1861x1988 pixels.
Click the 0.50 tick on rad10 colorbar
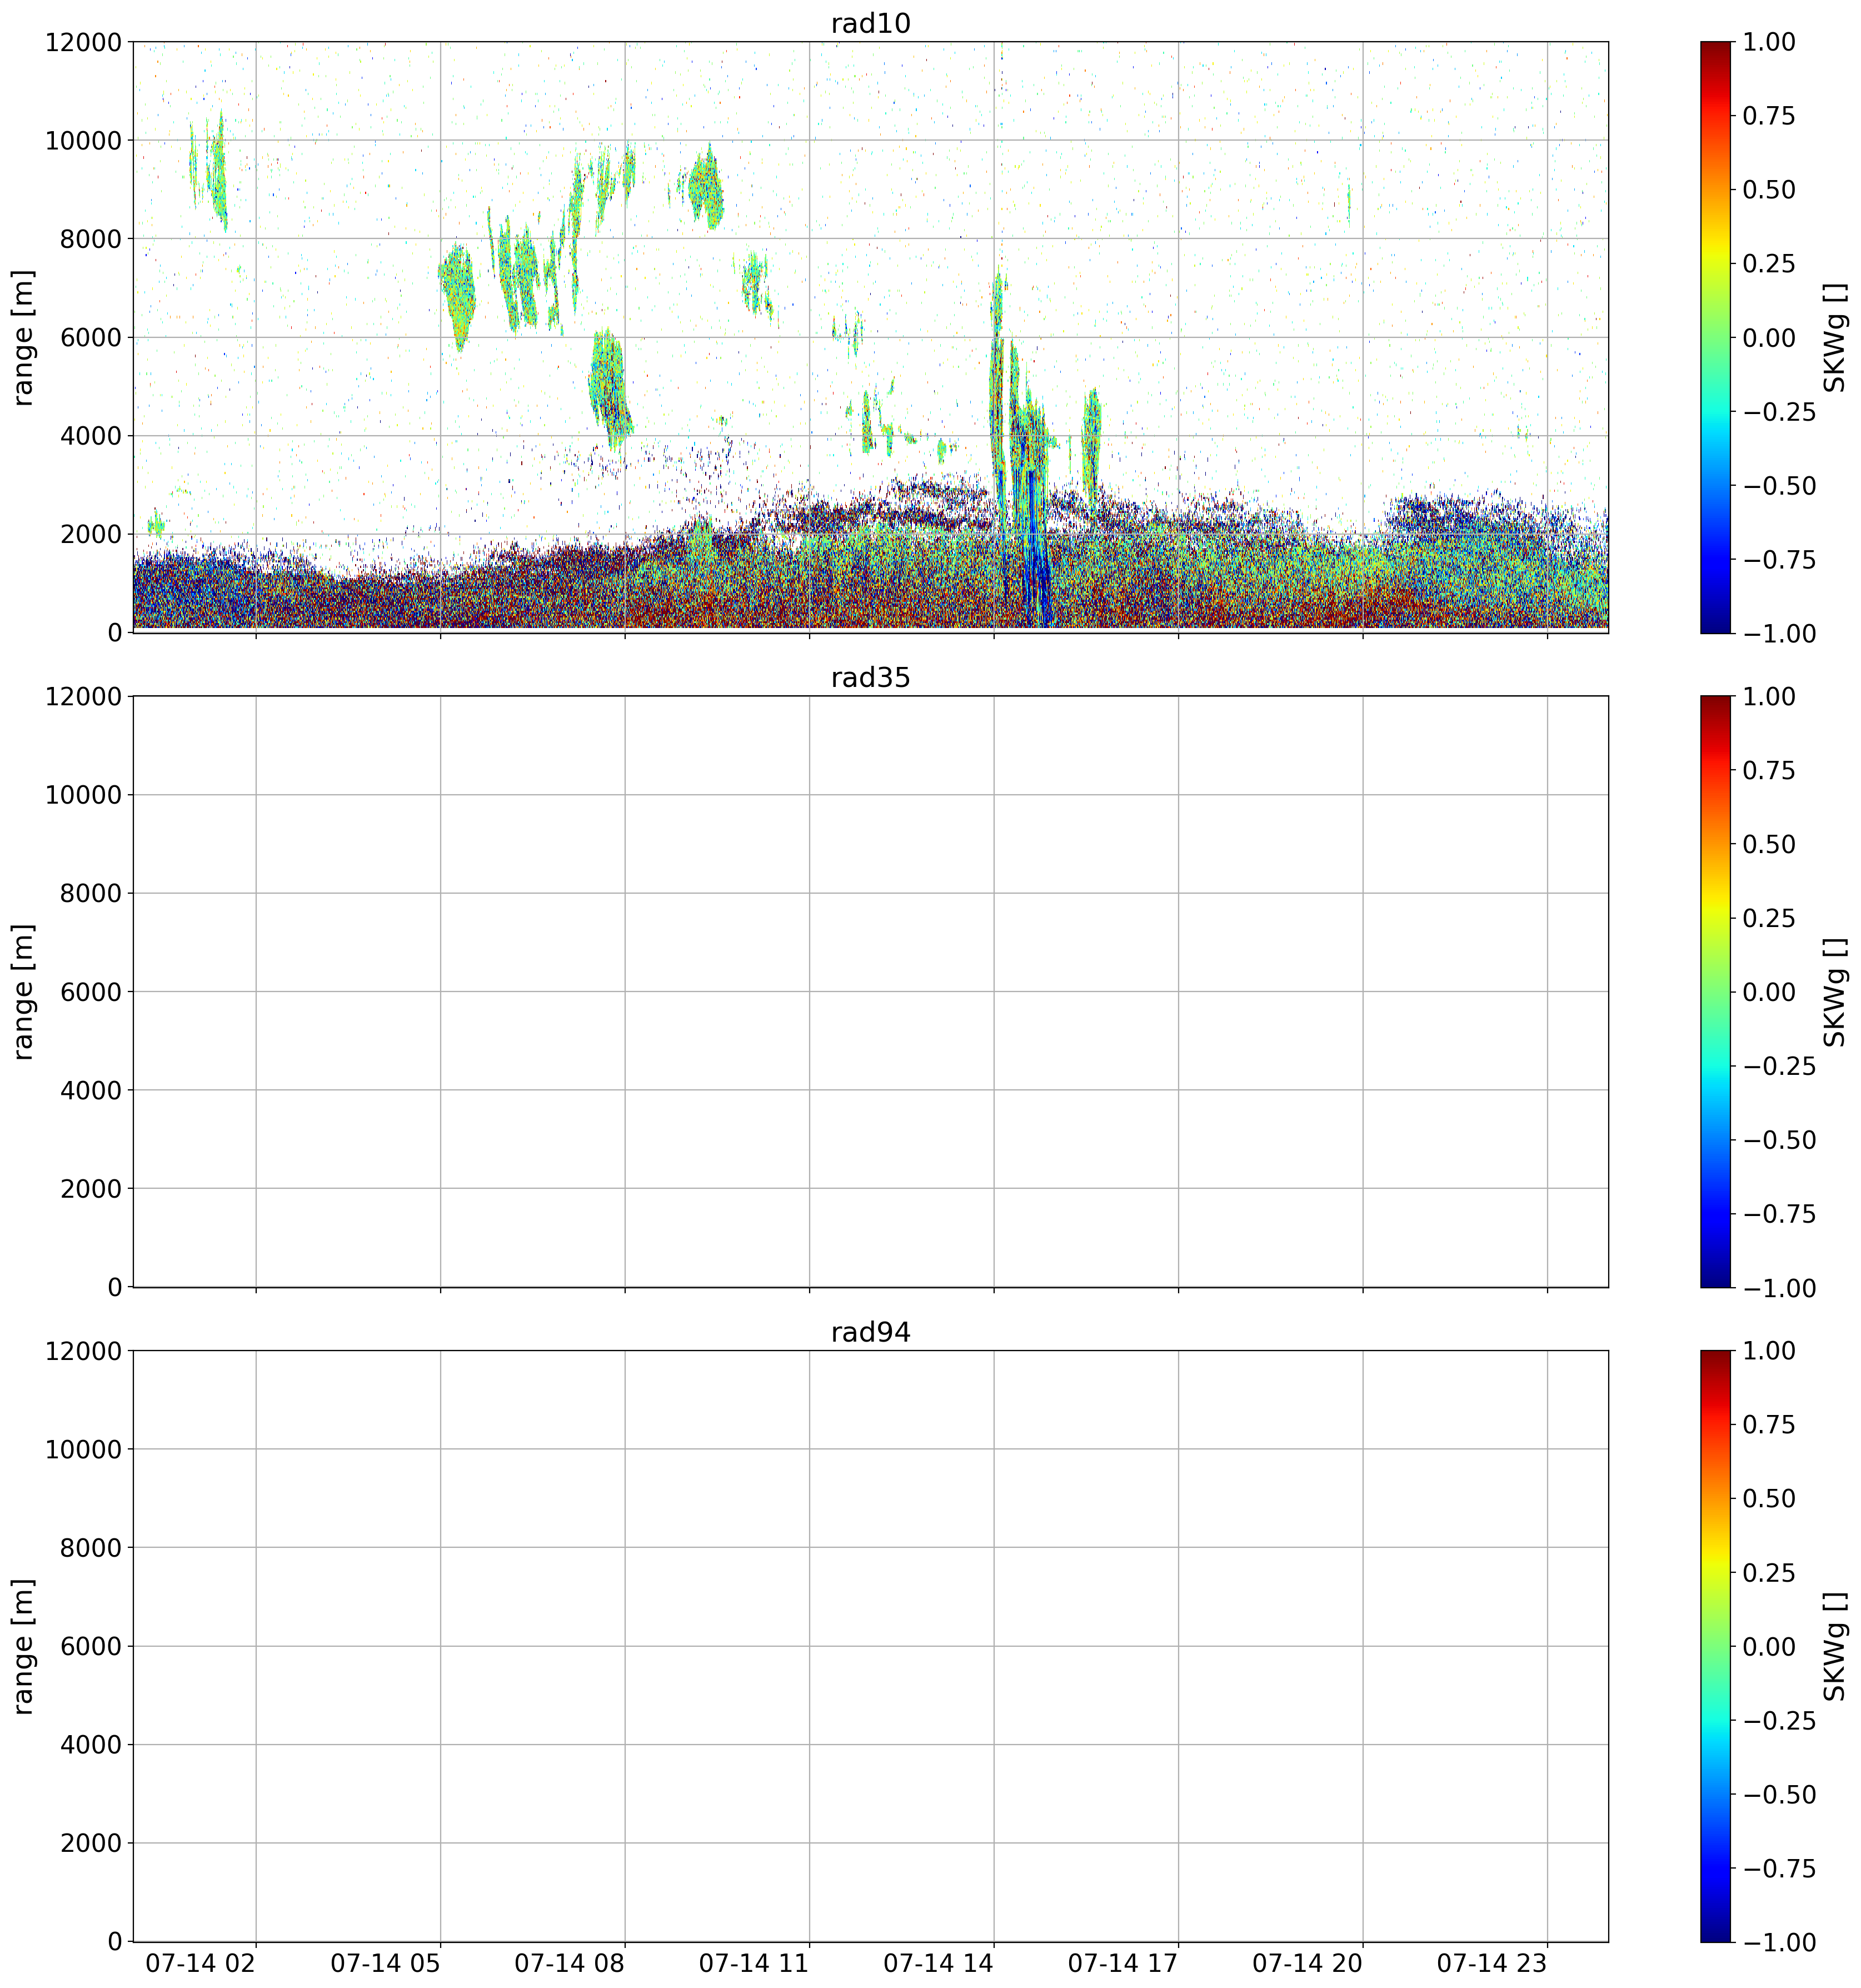point(1769,190)
